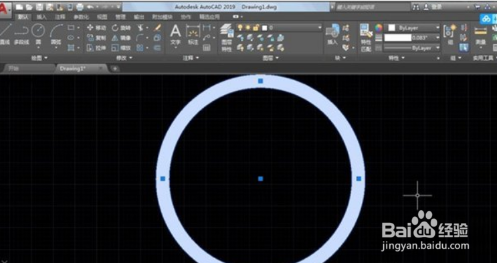
Task: Expand the Properties (特性) panel
Action: [x=397, y=58]
